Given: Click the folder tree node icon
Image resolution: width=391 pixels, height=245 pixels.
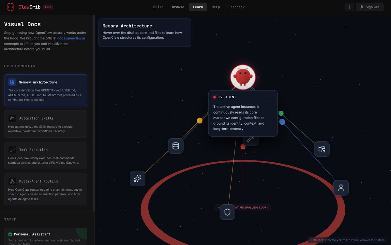Looking at the screenshot, I should pyautogui.click(x=322, y=149).
